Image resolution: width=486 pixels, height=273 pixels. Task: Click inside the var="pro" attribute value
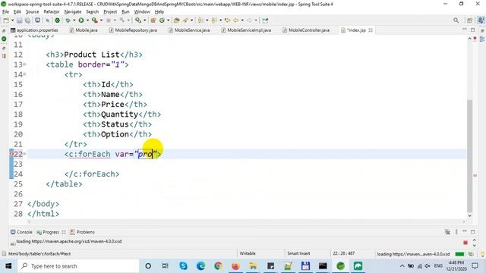145,154
